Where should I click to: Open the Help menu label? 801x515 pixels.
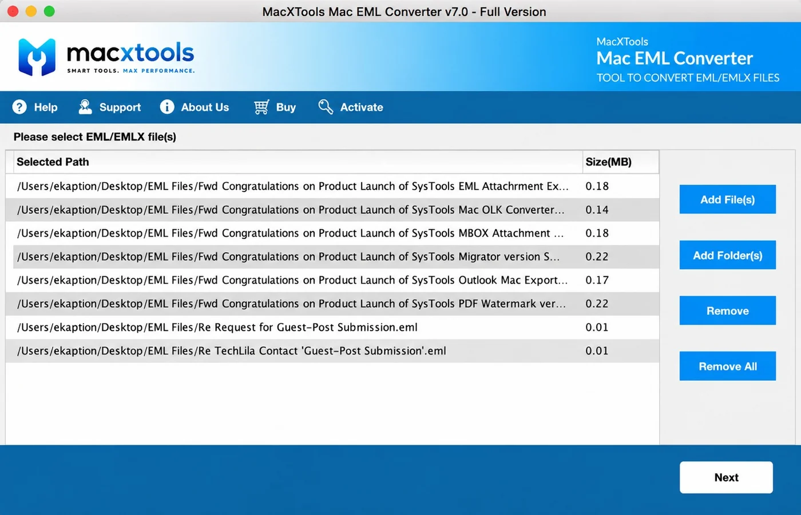tap(46, 107)
